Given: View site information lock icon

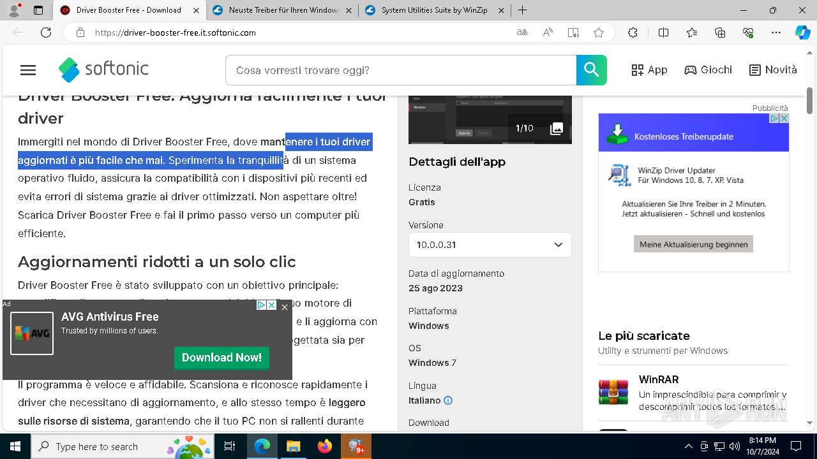Looking at the screenshot, I should point(80,33).
